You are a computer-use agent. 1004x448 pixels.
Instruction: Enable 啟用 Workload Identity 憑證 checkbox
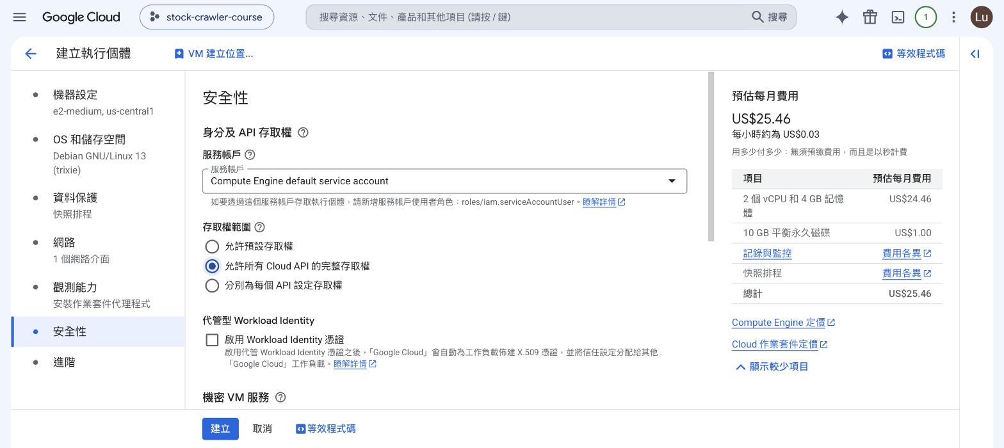[212, 340]
